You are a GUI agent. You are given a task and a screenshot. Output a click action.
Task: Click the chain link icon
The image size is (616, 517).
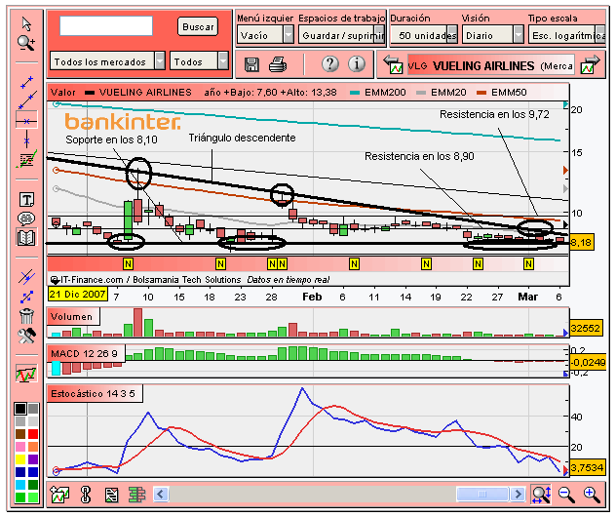[85, 495]
